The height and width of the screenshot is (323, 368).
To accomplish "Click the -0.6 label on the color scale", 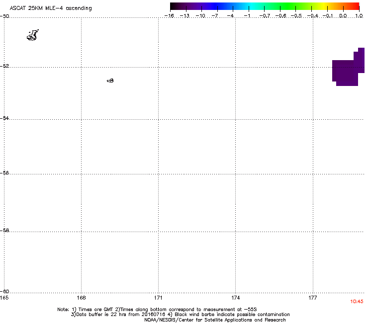I will (280, 16).
